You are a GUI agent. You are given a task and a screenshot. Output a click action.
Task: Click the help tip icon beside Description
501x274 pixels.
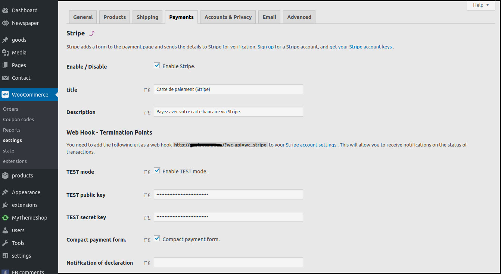coord(147,112)
